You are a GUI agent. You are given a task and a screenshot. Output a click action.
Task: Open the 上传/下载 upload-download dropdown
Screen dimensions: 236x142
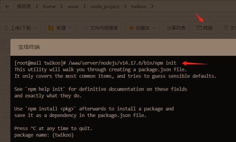(x=20, y=28)
